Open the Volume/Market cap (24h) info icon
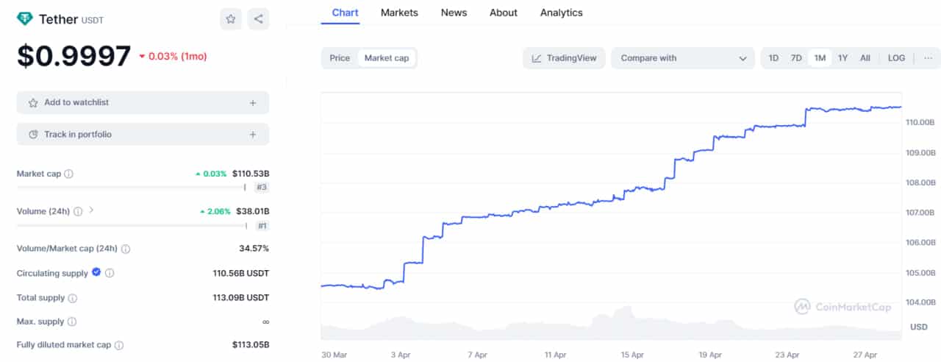 coord(126,249)
